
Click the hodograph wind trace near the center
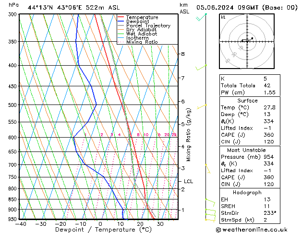coord(247,40)
